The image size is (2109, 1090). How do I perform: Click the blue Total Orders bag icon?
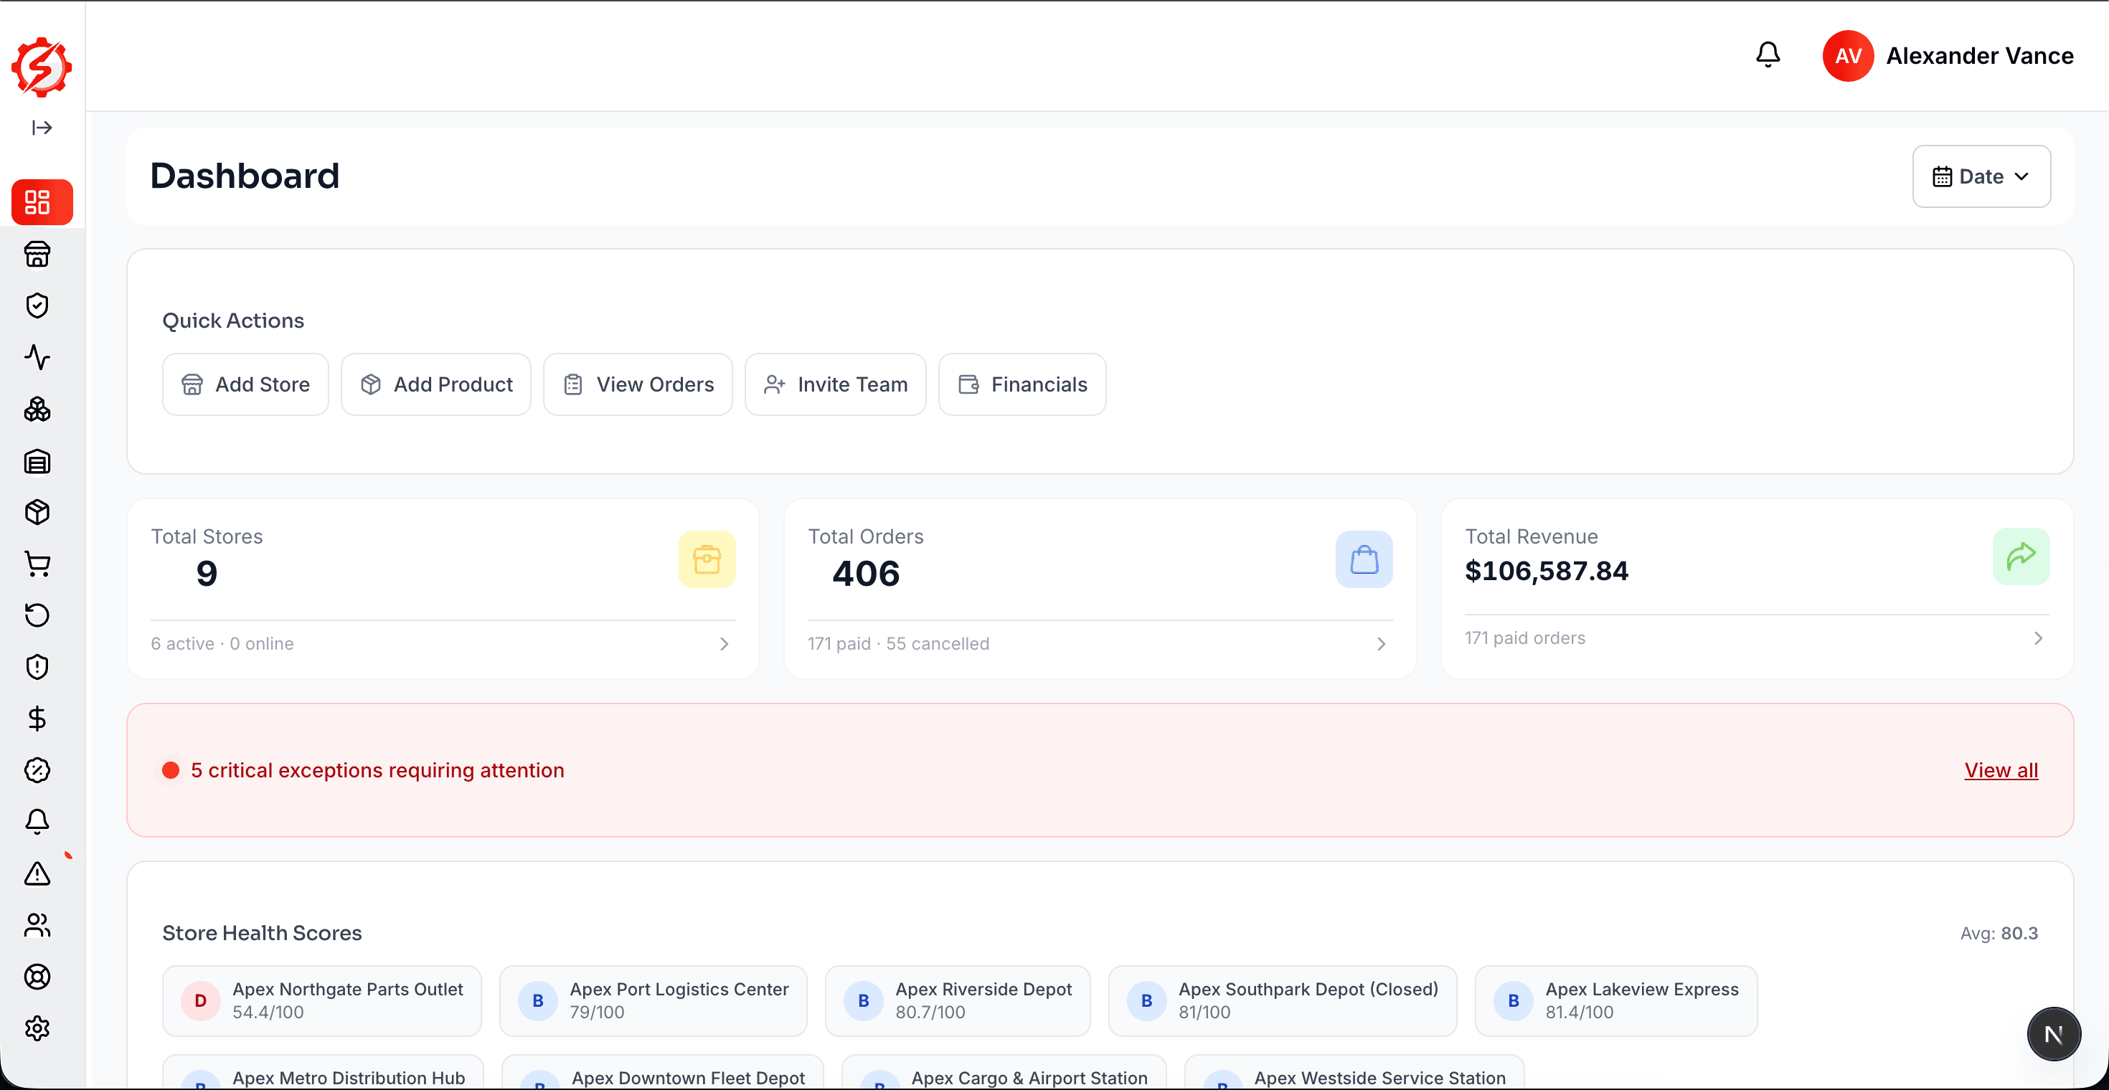[1364, 560]
